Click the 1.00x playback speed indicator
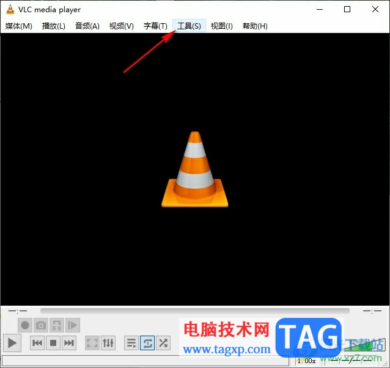Viewport: 390px width, 368px height. [307, 361]
